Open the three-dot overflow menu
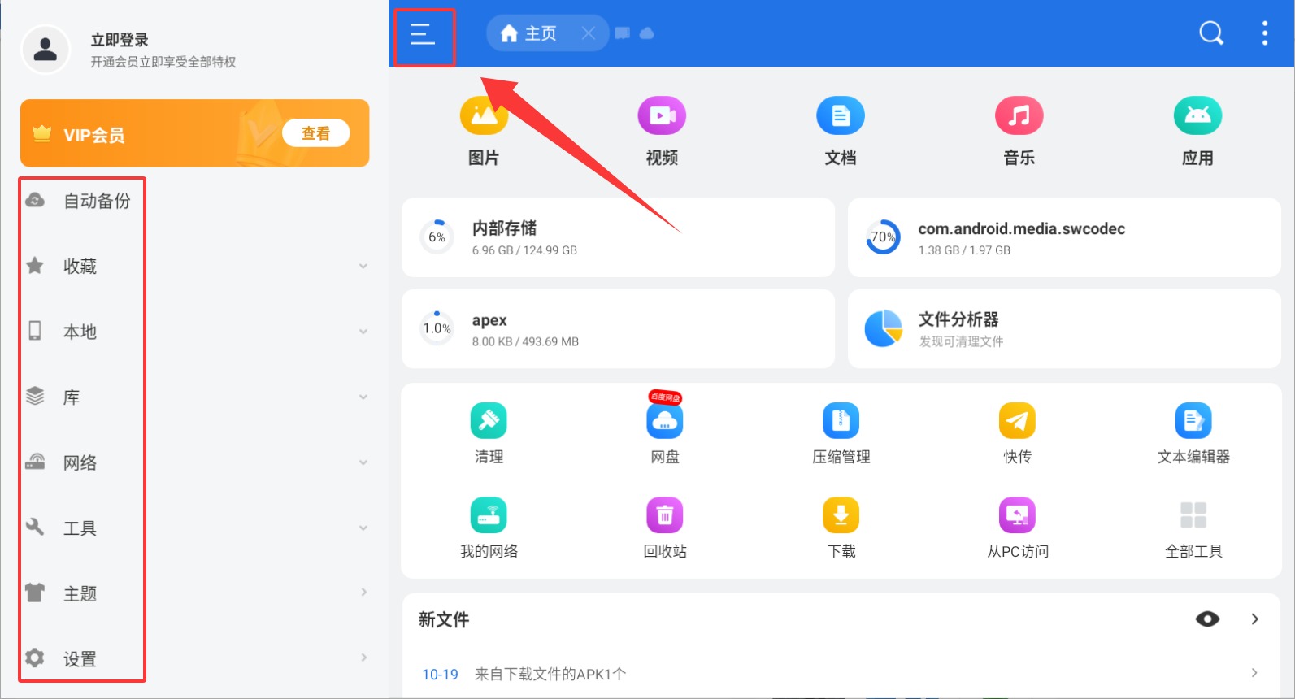 1264,33
